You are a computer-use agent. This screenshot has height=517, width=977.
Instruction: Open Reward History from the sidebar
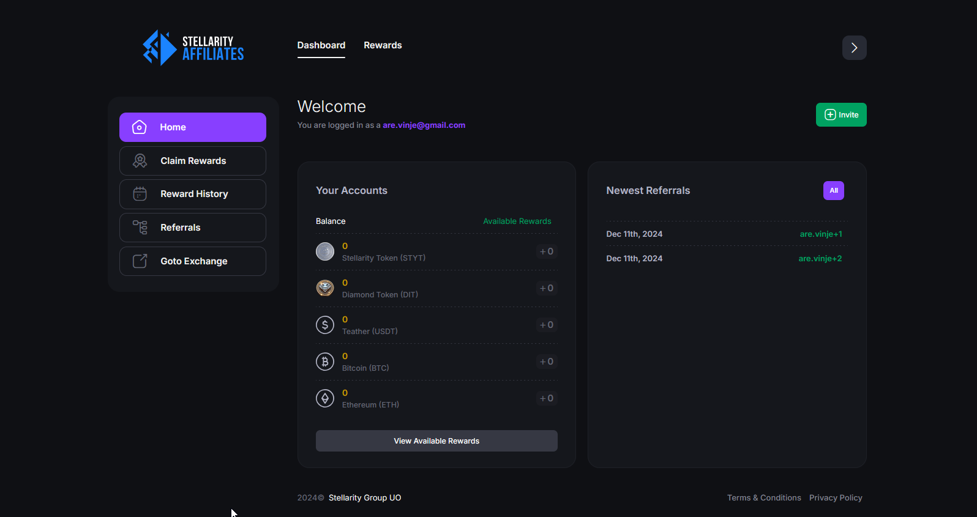click(193, 194)
